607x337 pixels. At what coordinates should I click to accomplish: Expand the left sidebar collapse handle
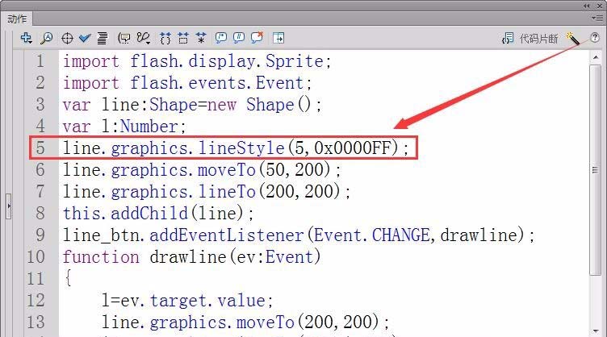(9, 206)
